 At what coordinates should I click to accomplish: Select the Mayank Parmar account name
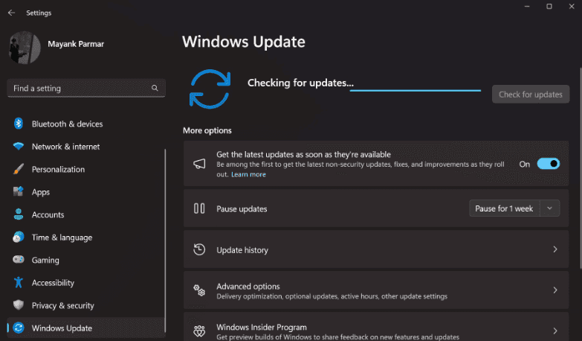[x=76, y=44]
